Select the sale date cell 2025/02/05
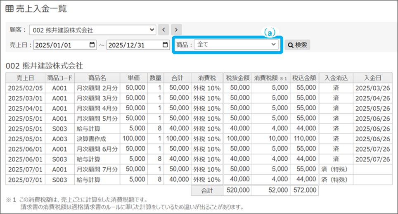The width and height of the screenshot is (398, 214). (x=26, y=88)
